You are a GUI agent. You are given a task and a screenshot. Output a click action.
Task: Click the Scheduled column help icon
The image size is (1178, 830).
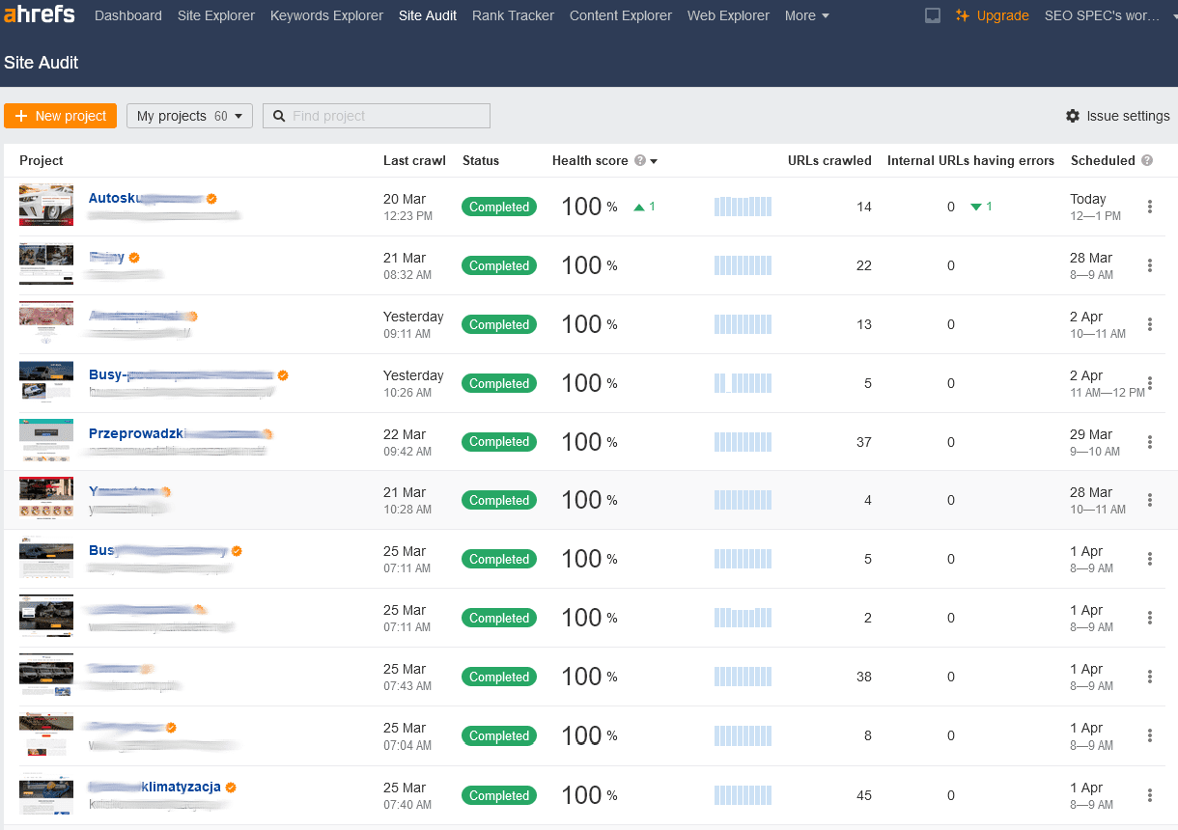1147,161
